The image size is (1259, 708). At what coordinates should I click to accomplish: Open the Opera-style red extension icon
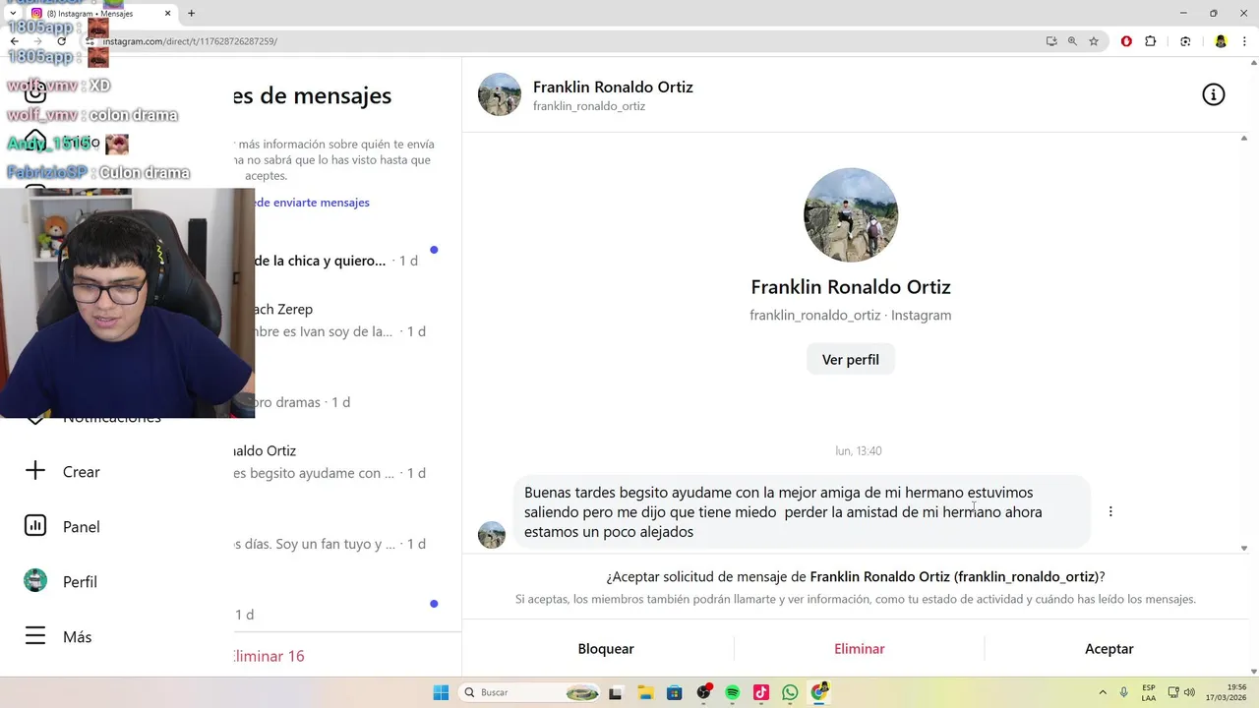(1126, 41)
